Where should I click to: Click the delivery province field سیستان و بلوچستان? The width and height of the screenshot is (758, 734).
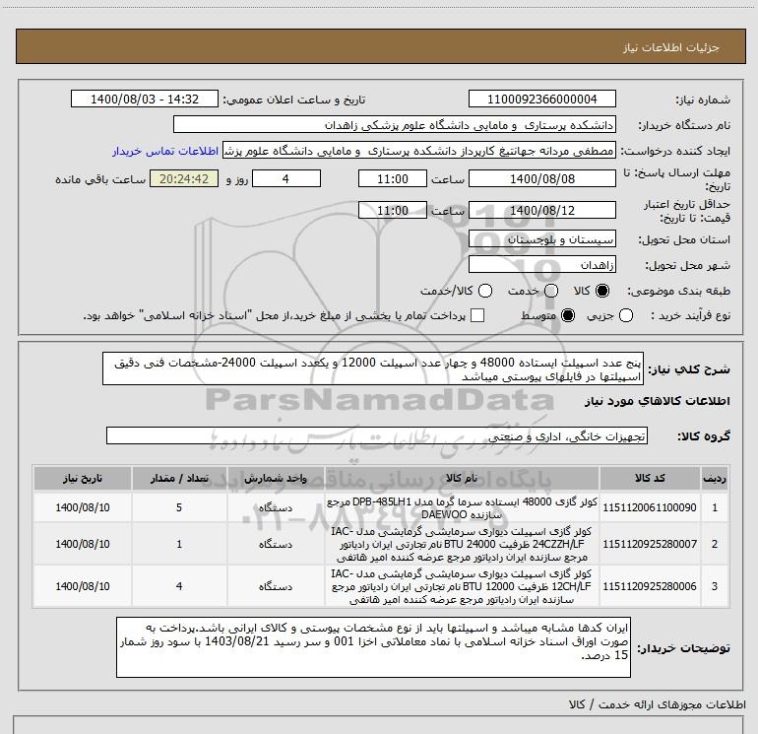point(541,239)
